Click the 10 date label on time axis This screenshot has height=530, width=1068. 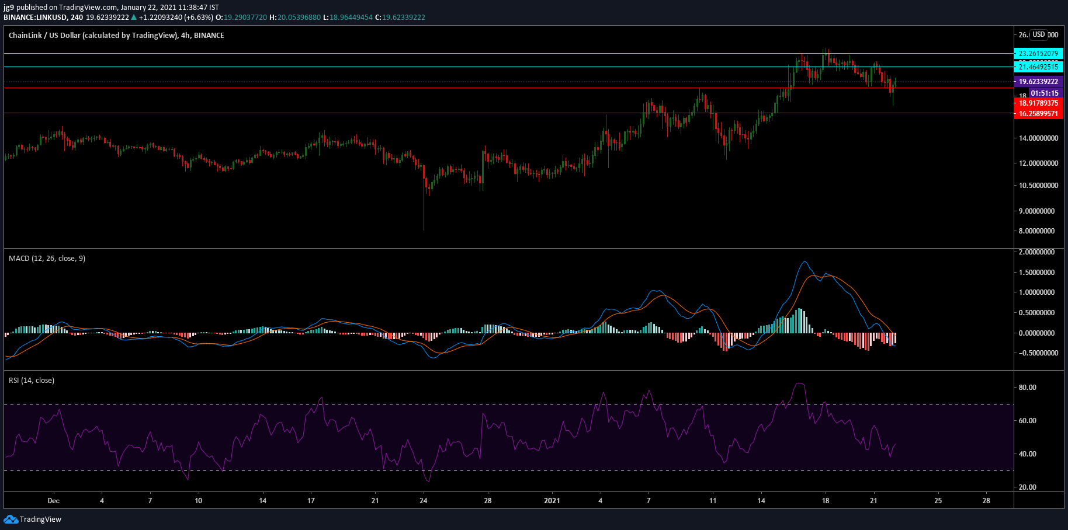[x=199, y=501]
